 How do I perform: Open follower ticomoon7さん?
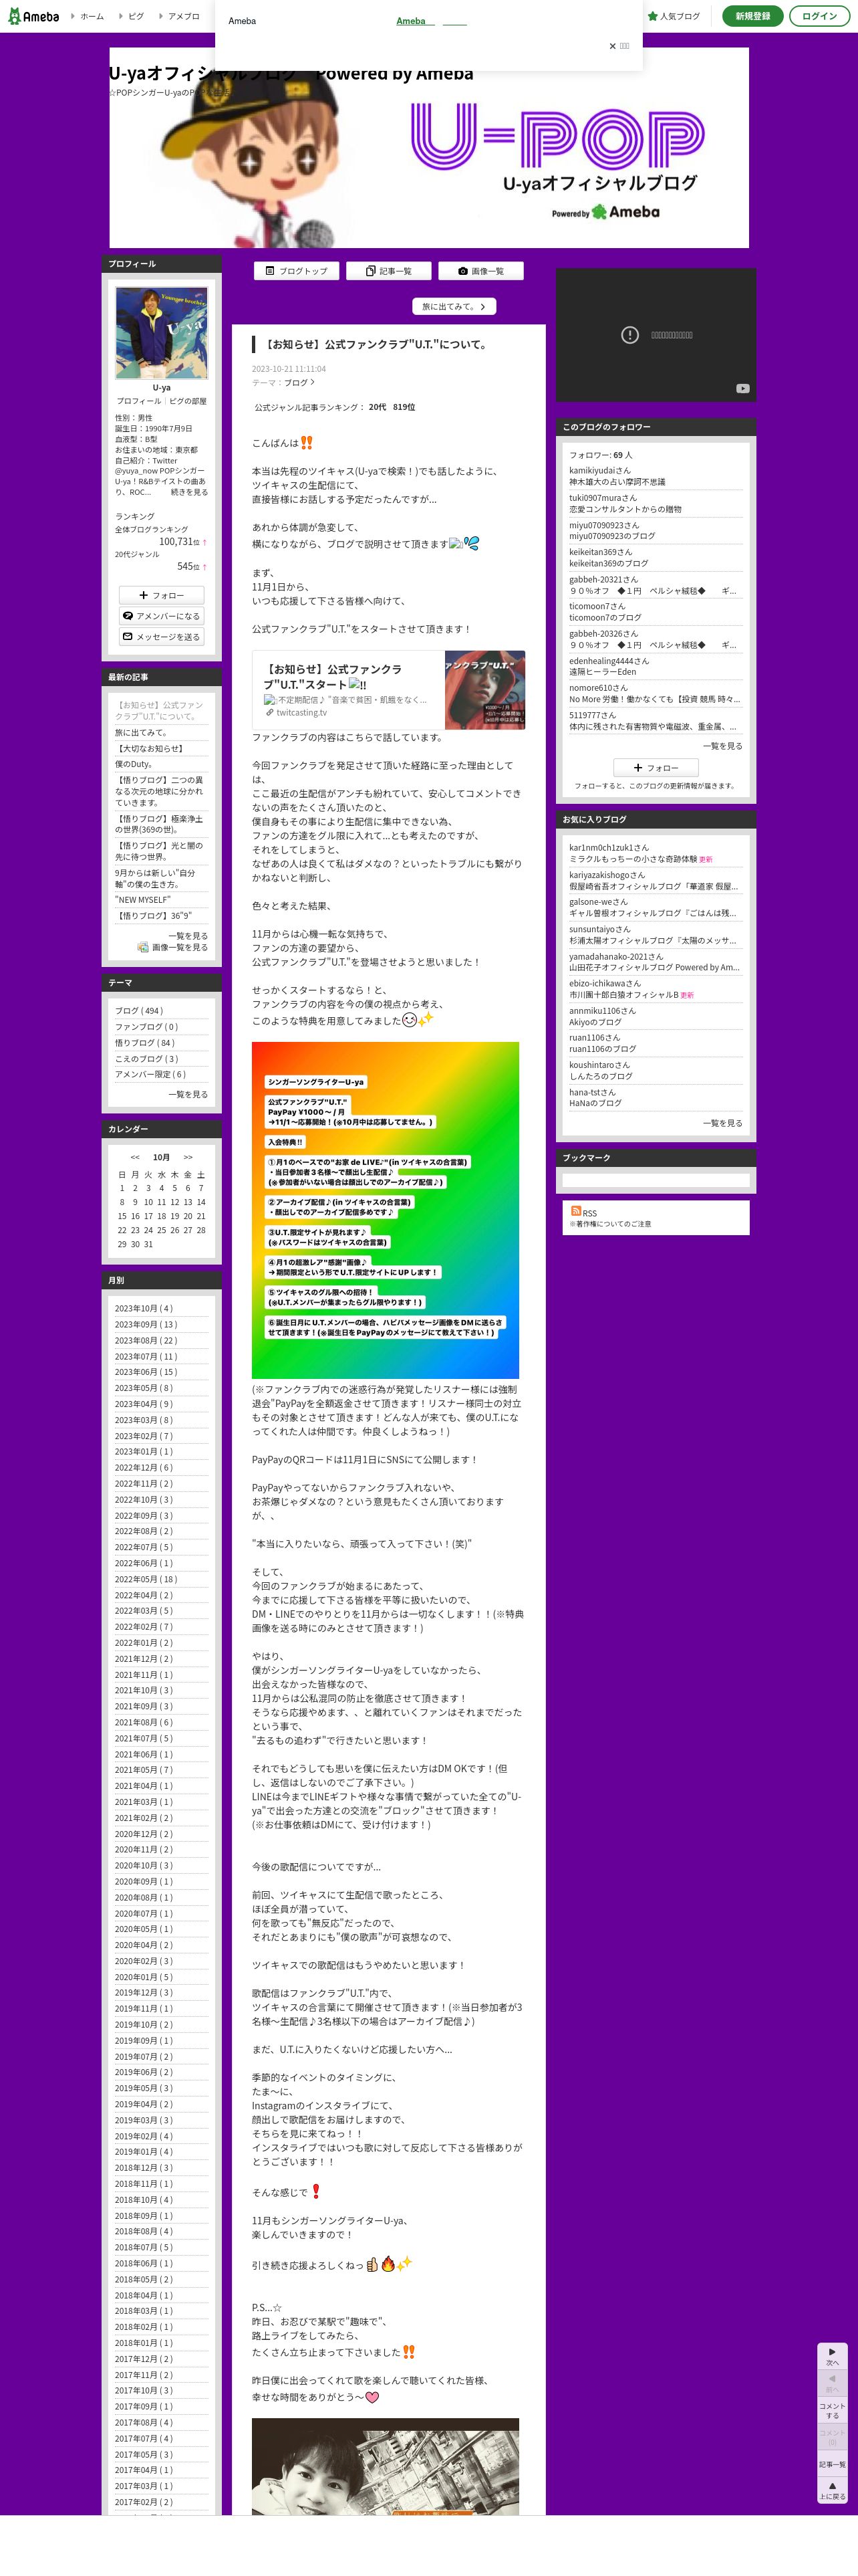tap(597, 606)
